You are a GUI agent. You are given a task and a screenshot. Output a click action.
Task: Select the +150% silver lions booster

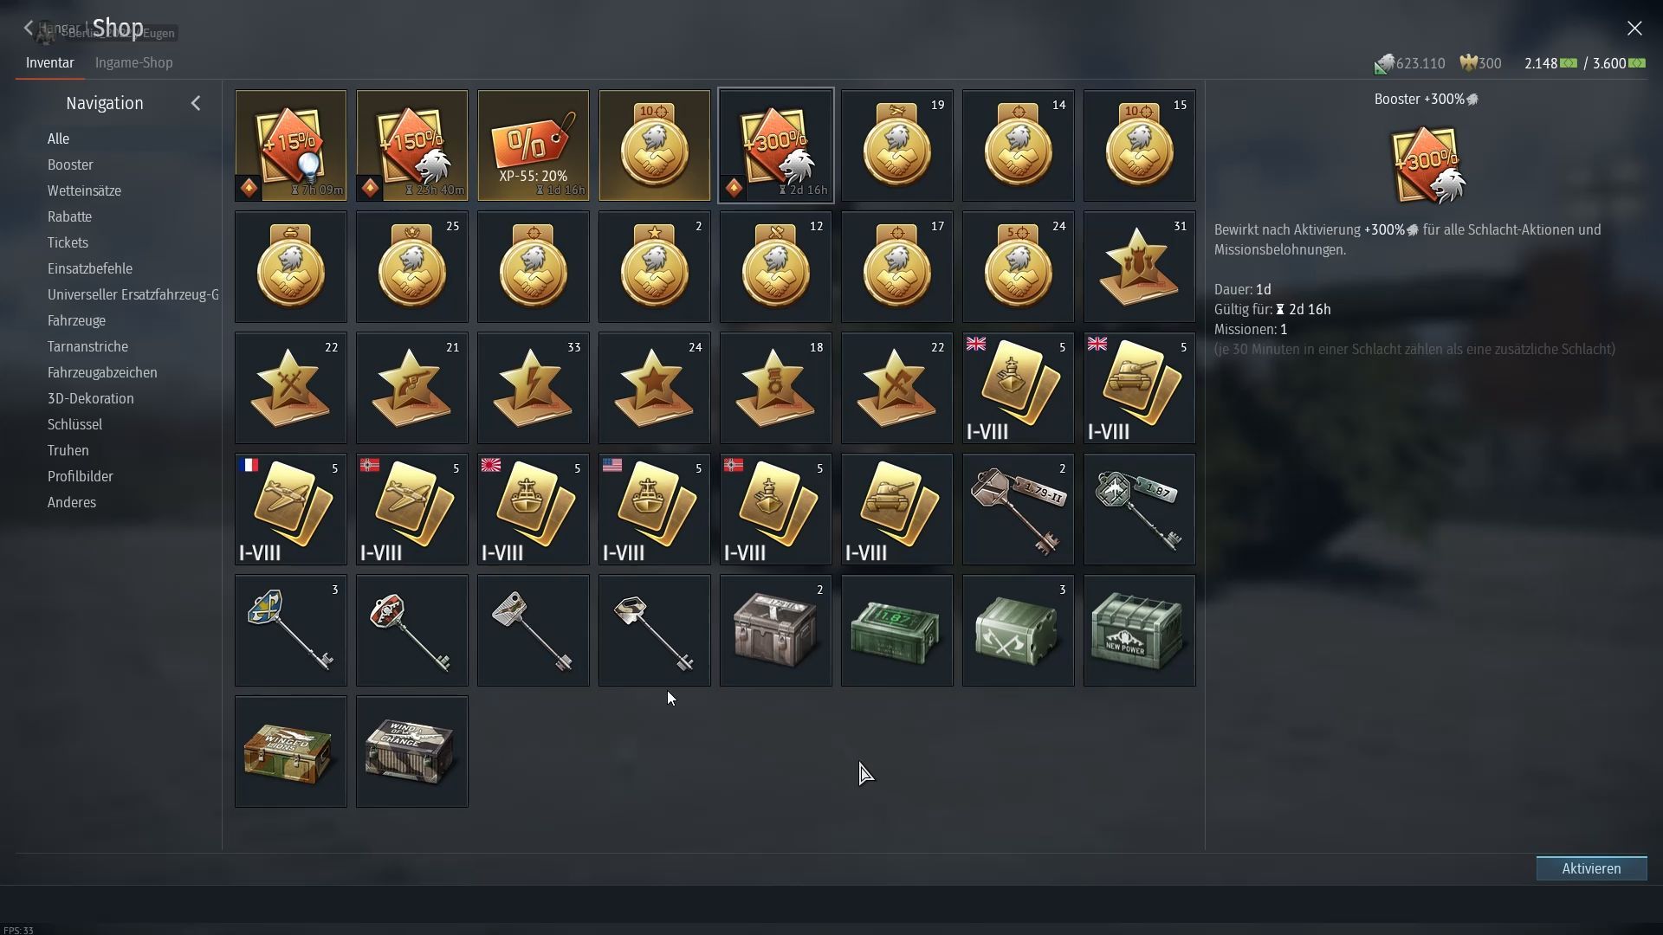(x=411, y=145)
